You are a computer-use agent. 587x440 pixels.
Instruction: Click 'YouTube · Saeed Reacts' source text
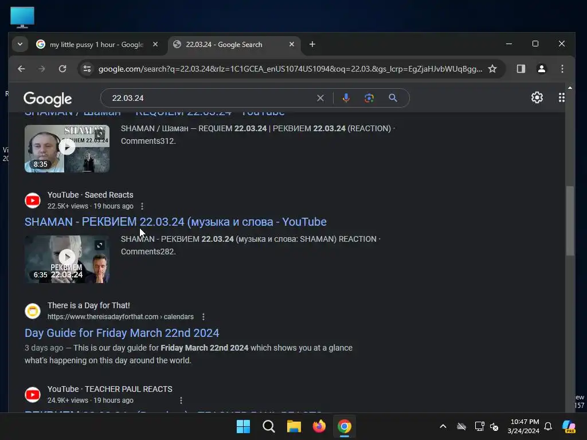90,195
